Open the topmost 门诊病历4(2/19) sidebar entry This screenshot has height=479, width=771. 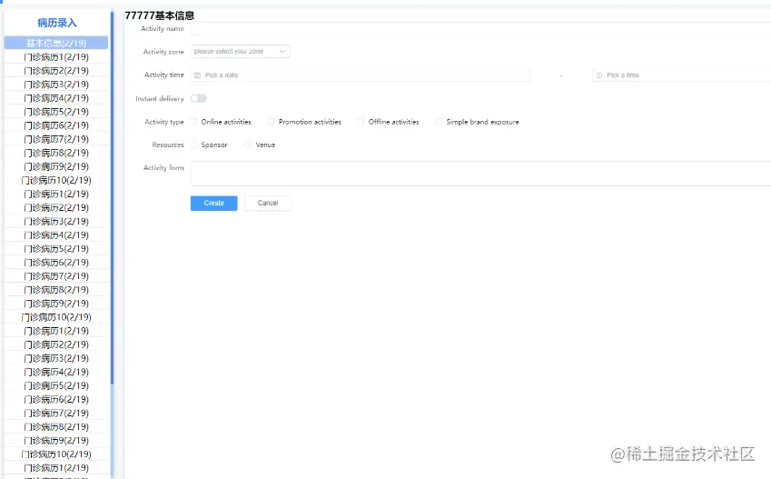[x=56, y=98]
